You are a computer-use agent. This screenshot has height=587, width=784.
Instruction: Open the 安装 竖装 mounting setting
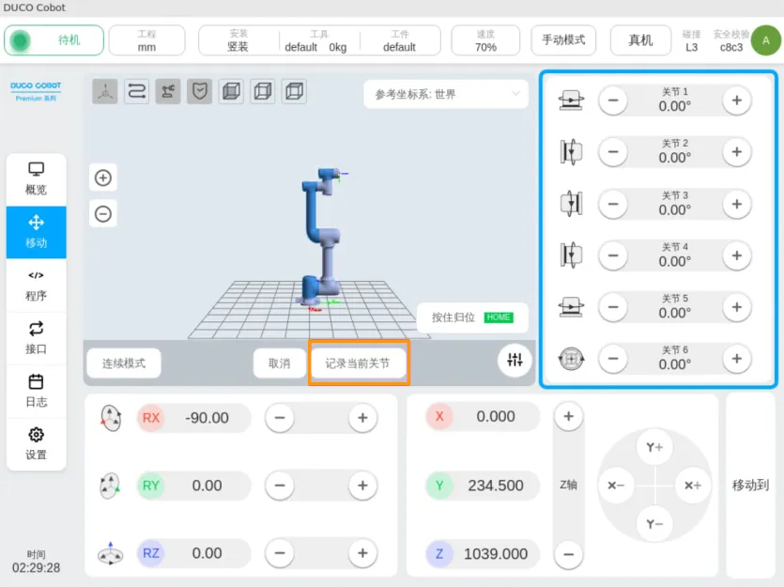pos(238,40)
